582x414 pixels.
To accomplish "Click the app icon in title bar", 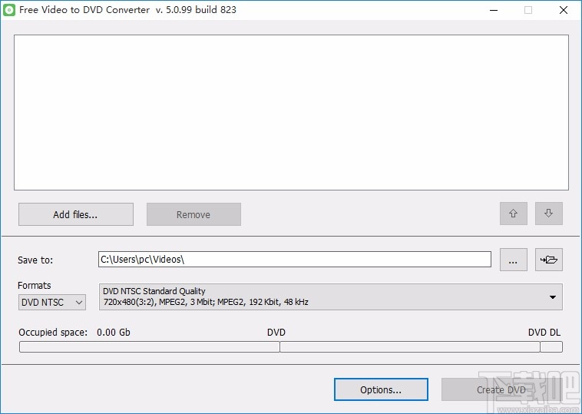I will 9,10.
